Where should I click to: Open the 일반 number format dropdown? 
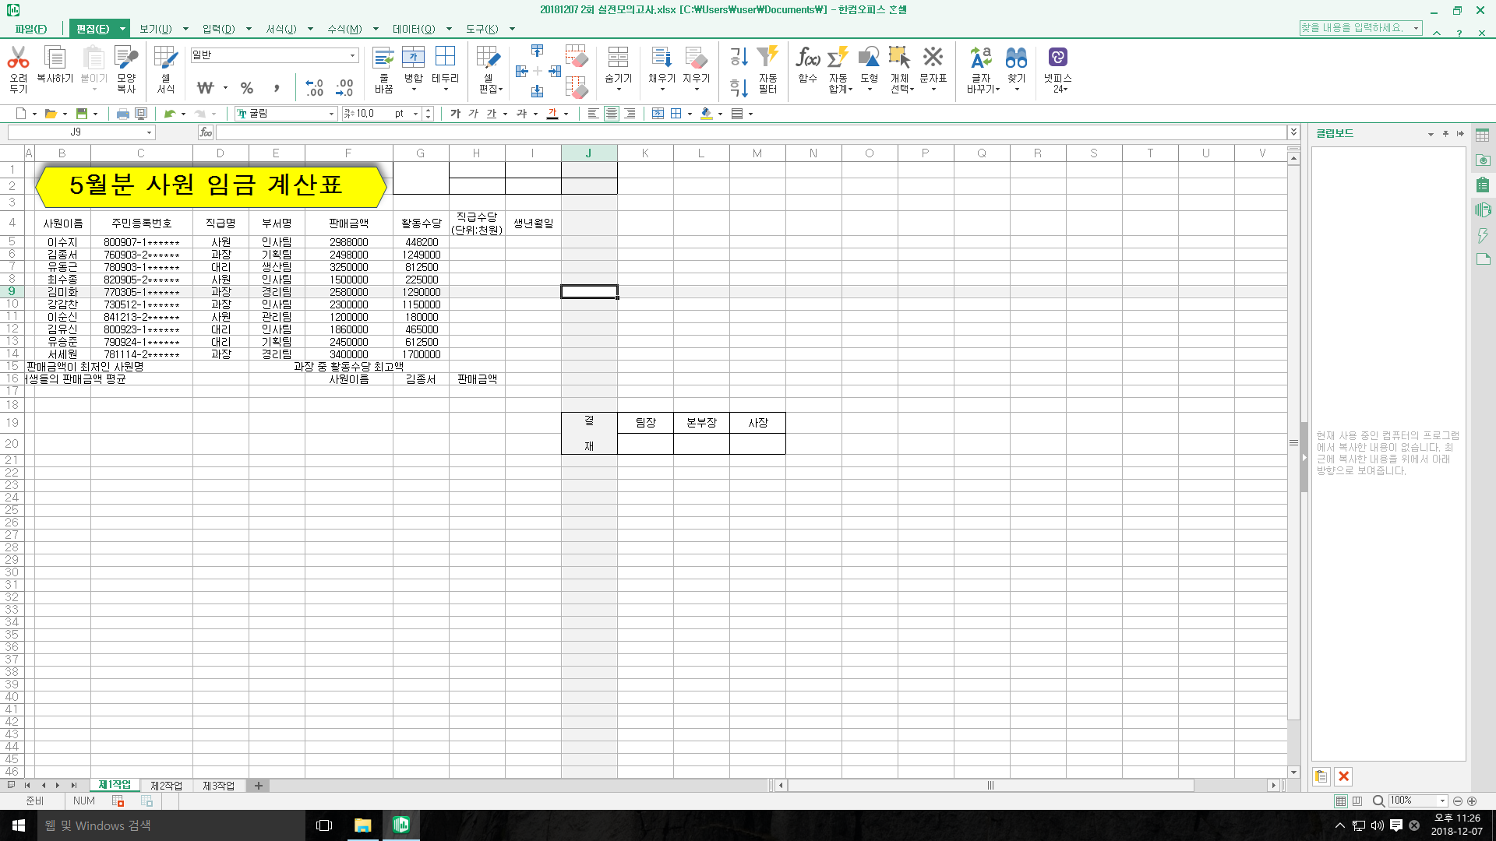[352, 55]
